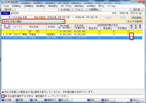Click the 預金振込 column header
This screenshot has height=103, width=146.
(108, 28)
